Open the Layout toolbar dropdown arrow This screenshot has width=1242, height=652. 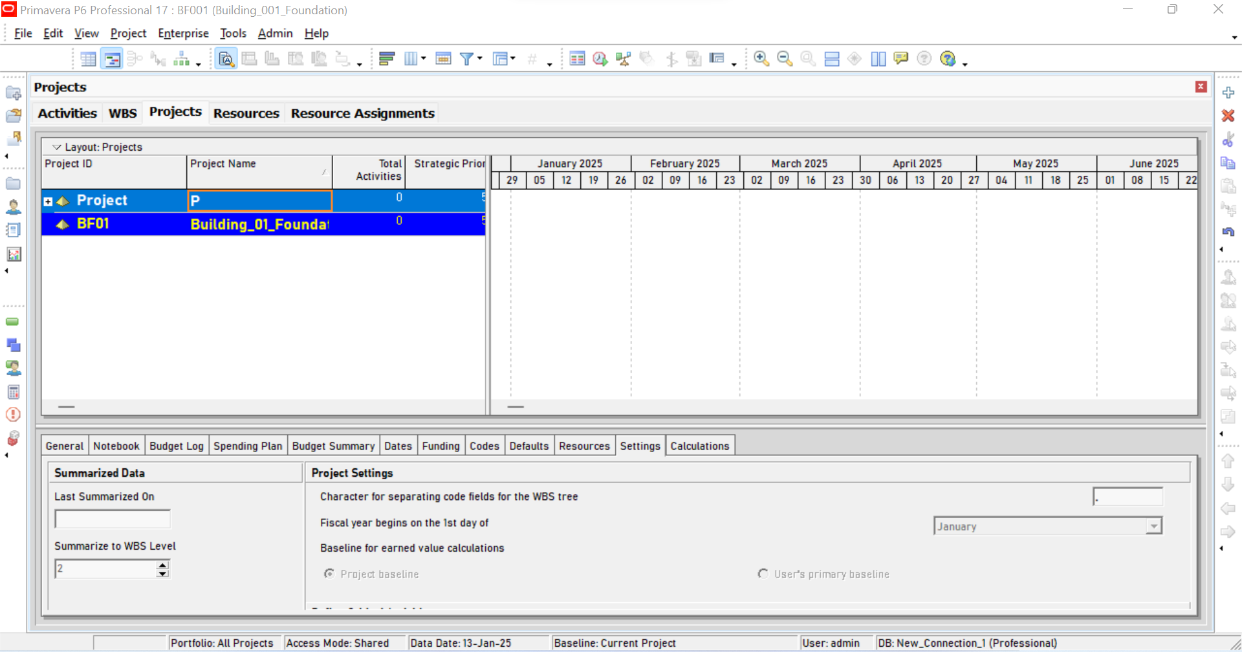point(513,59)
